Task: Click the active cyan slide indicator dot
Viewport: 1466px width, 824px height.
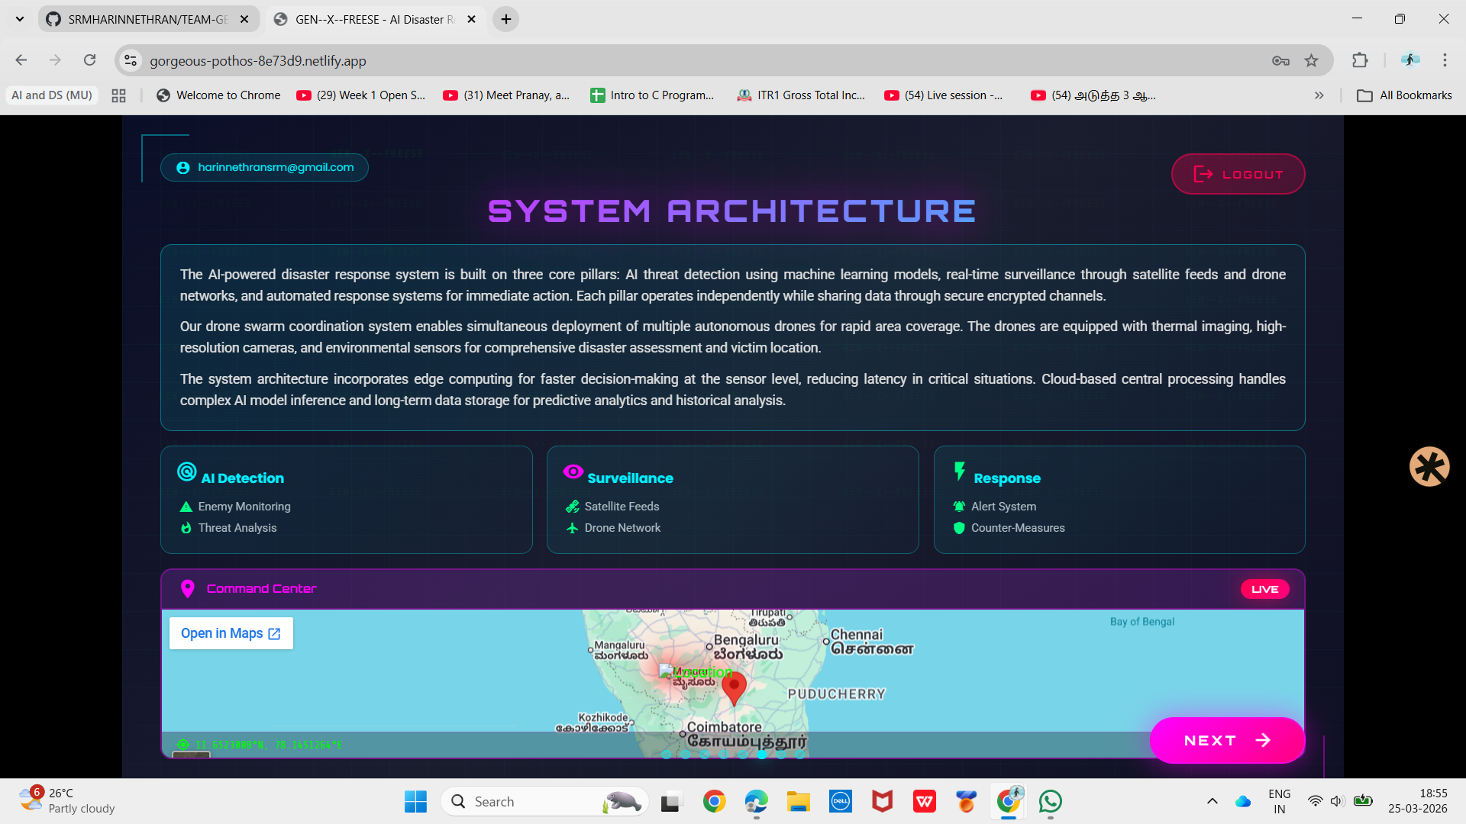Action: click(x=761, y=755)
